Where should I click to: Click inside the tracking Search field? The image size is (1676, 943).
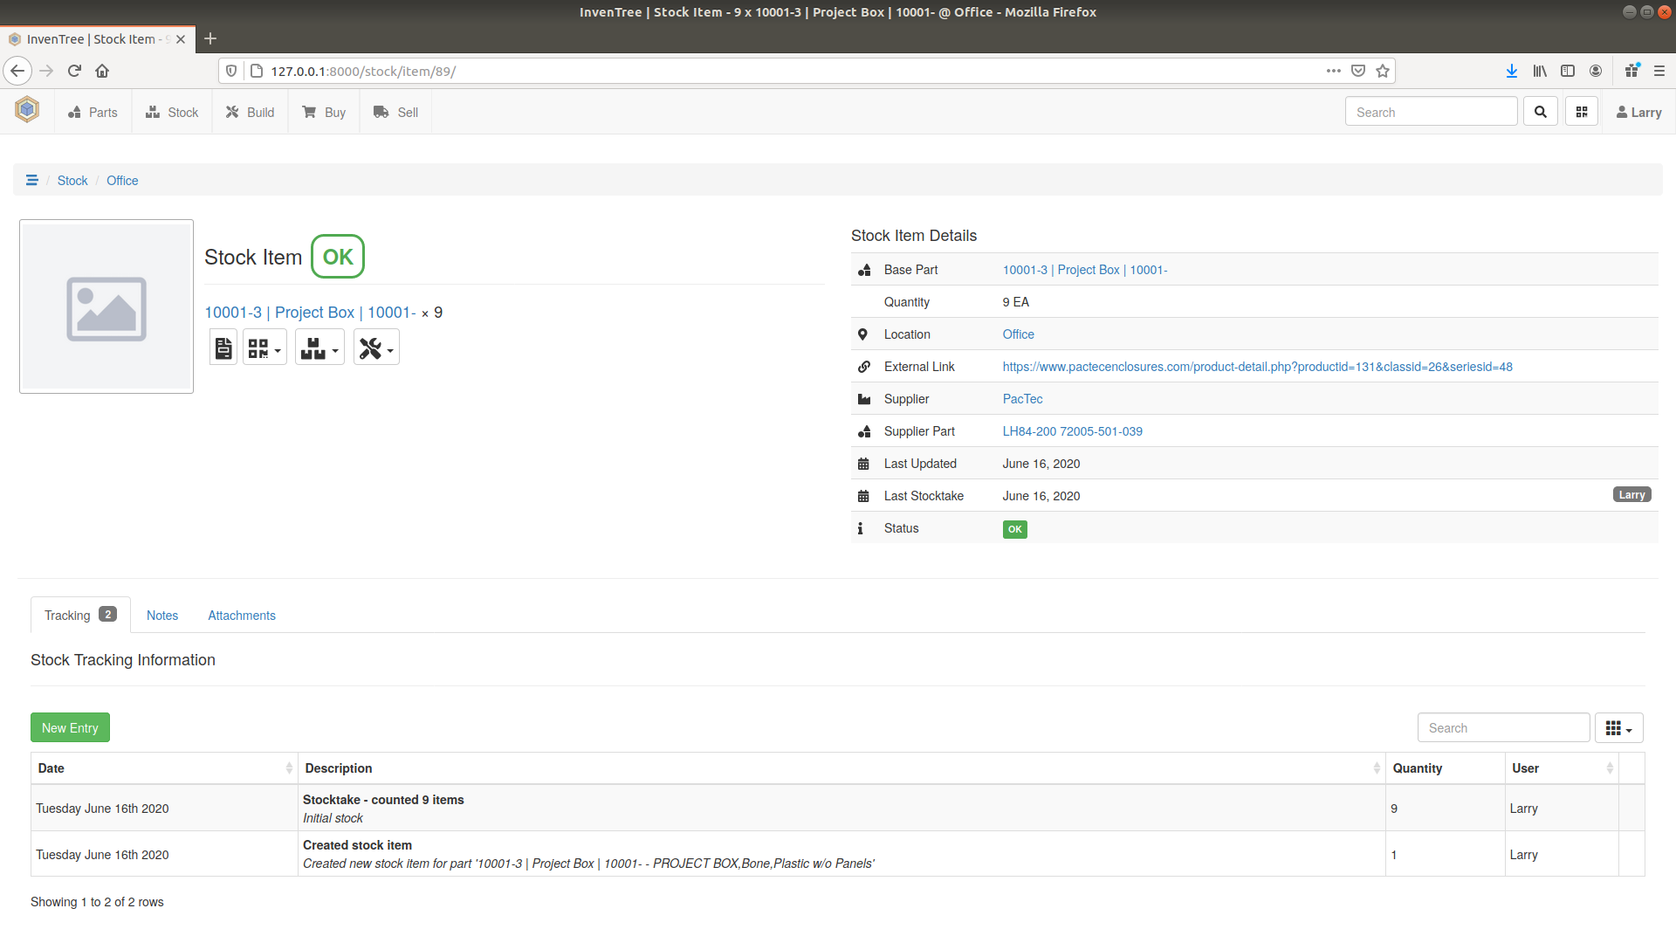click(1503, 727)
